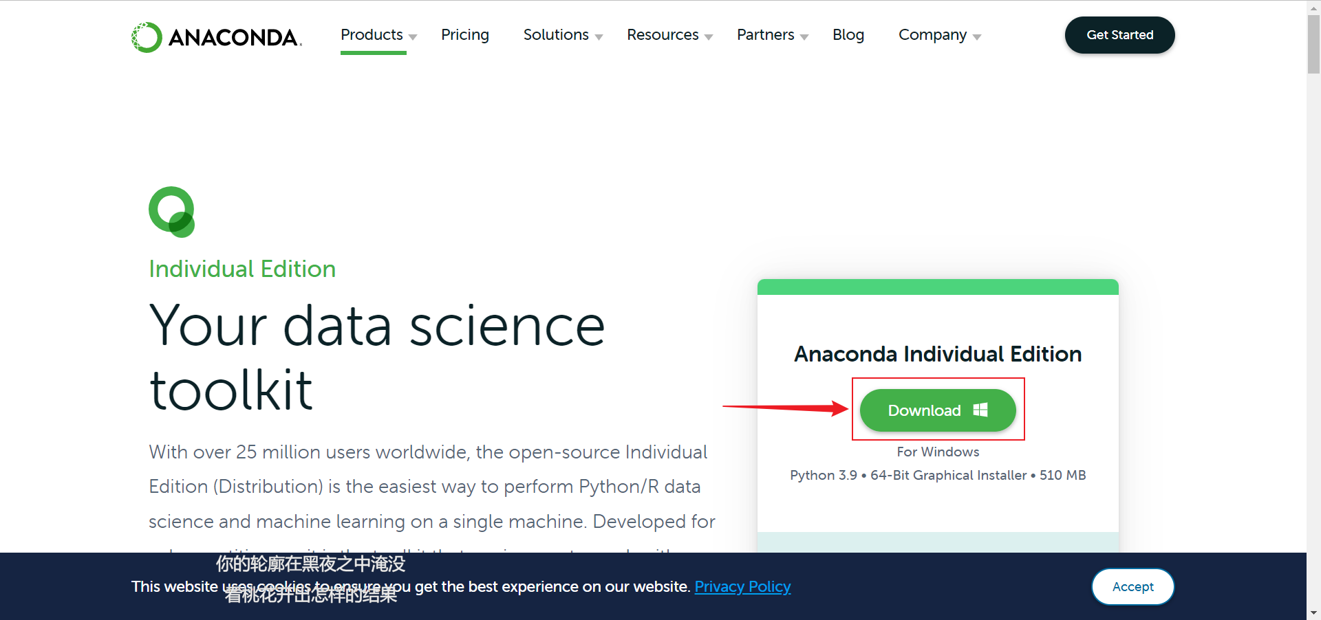Download Anaconda for Windows
Image resolution: width=1321 pixels, height=620 pixels.
[938, 410]
